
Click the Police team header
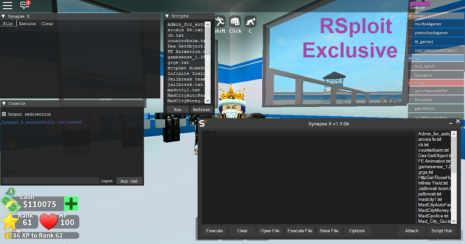point(436,58)
